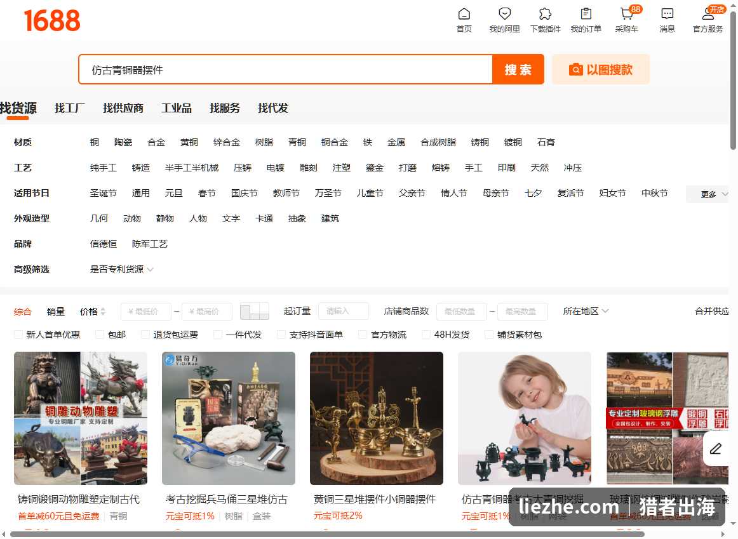
Task: Open 铜雕动物雕塑 product image
Action: (81, 418)
